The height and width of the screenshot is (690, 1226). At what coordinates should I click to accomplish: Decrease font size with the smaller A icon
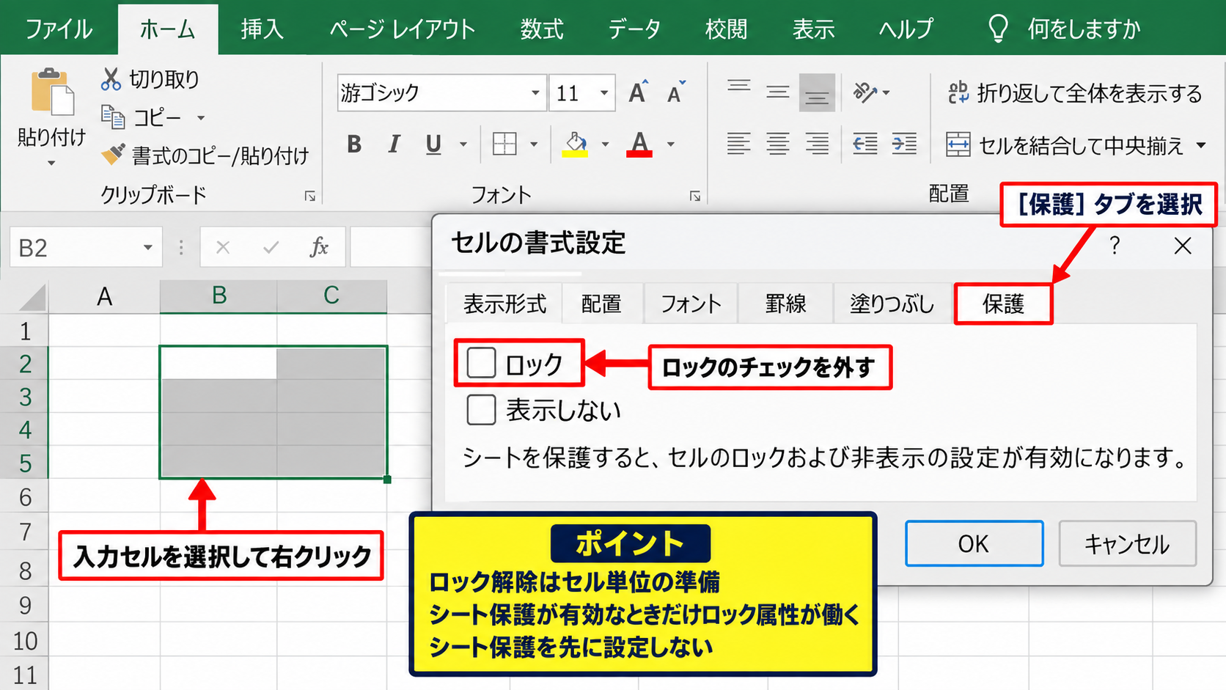click(676, 92)
